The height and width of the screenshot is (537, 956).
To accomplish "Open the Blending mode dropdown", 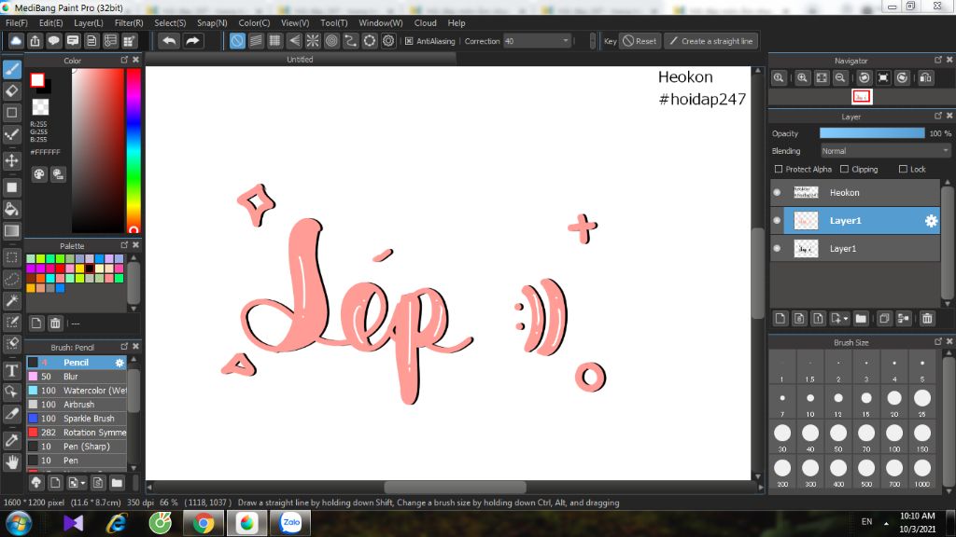I will tap(885, 151).
